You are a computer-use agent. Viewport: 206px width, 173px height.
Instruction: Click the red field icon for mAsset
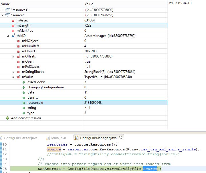coord(13,21)
